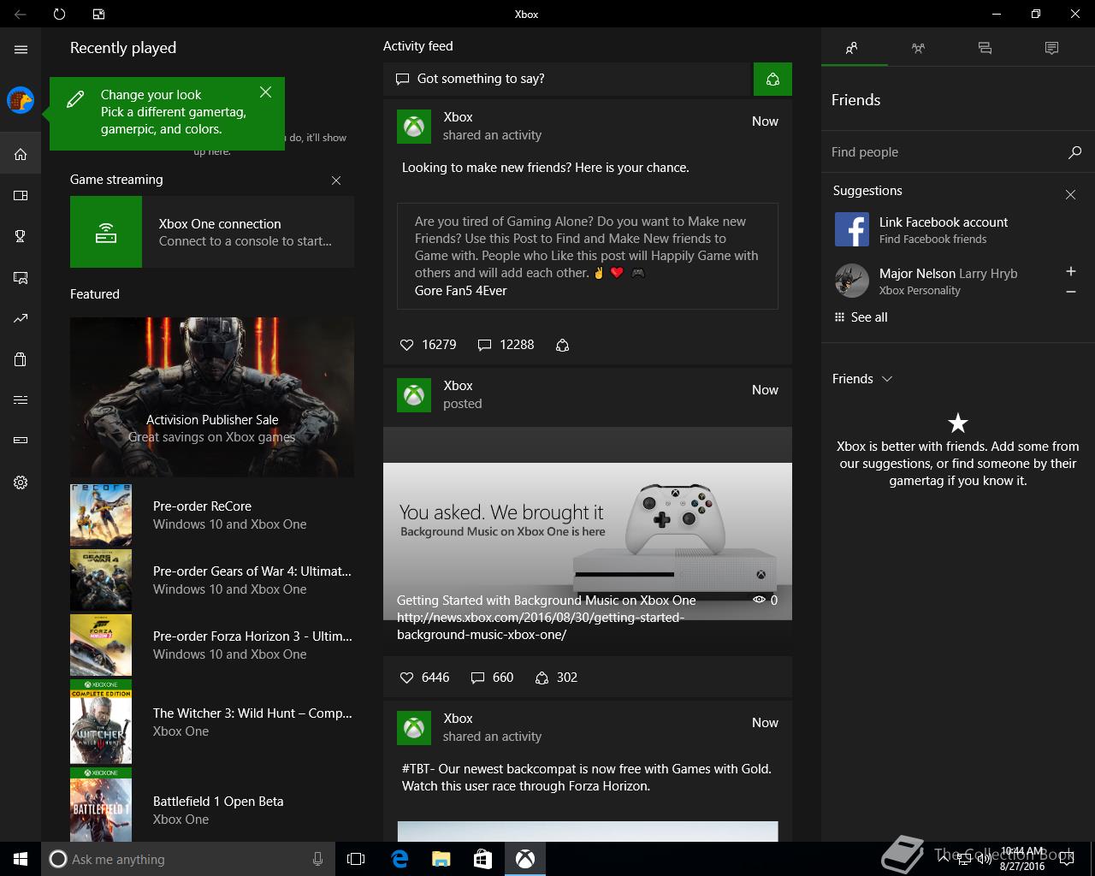Screen dimensions: 1095x876
Task: Open Major Nelson's profile
Action: pyautogui.click(x=941, y=281)
